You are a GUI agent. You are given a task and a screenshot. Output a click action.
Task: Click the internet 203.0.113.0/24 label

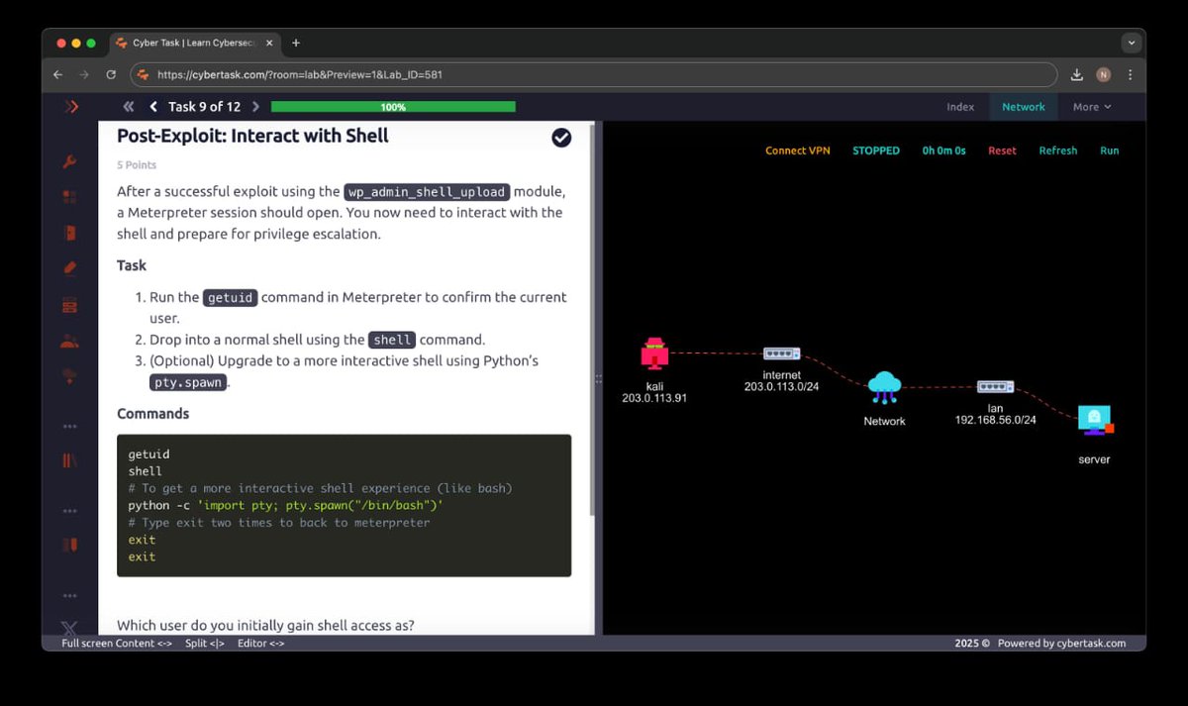coord(781,381)
